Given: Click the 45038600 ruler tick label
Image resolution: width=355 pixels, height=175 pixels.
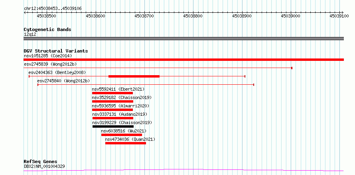Looking at the screenshot, I should click(96, 16).
